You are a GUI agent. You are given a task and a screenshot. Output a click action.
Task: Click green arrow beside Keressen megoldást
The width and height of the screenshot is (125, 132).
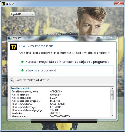pyautogui.click(x=22, y=62)
